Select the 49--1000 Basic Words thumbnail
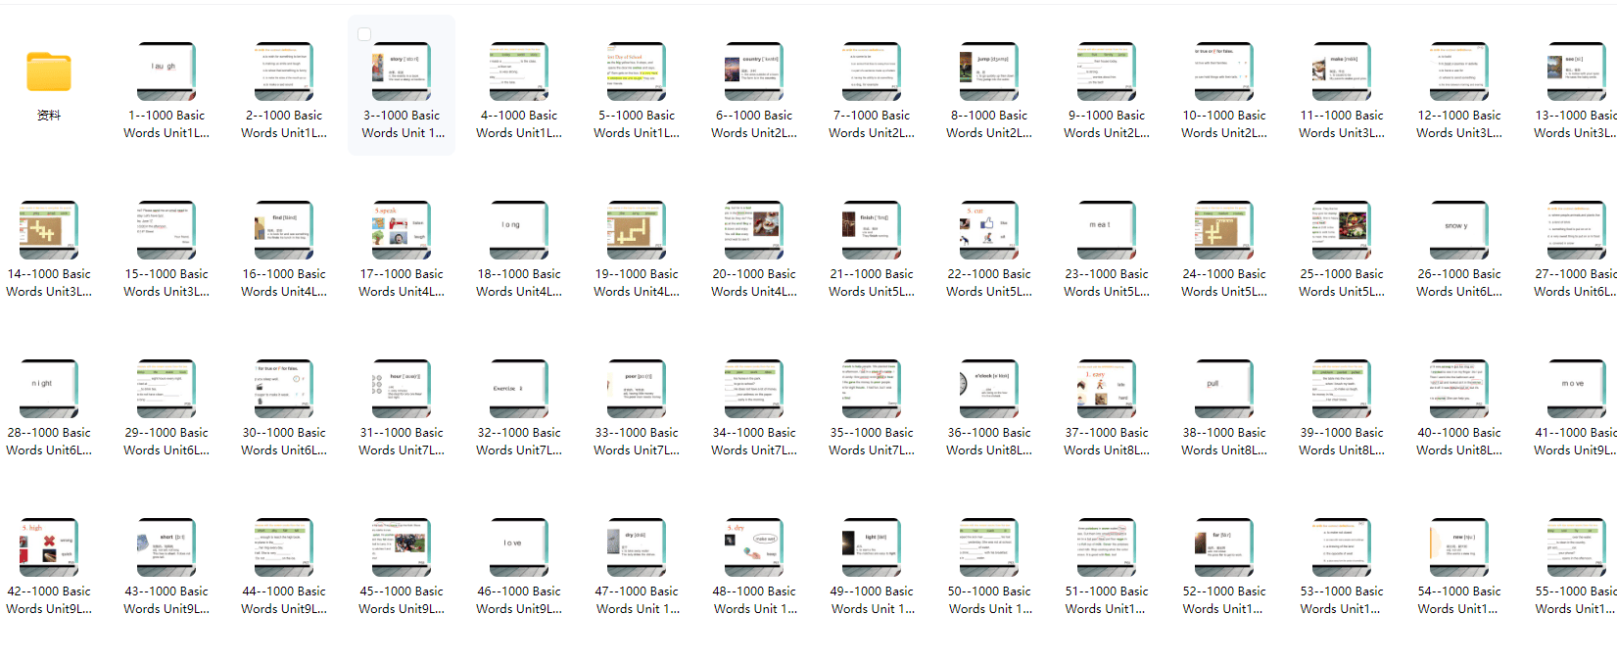This screenshot has height=662, width=1617. [872, 547]
